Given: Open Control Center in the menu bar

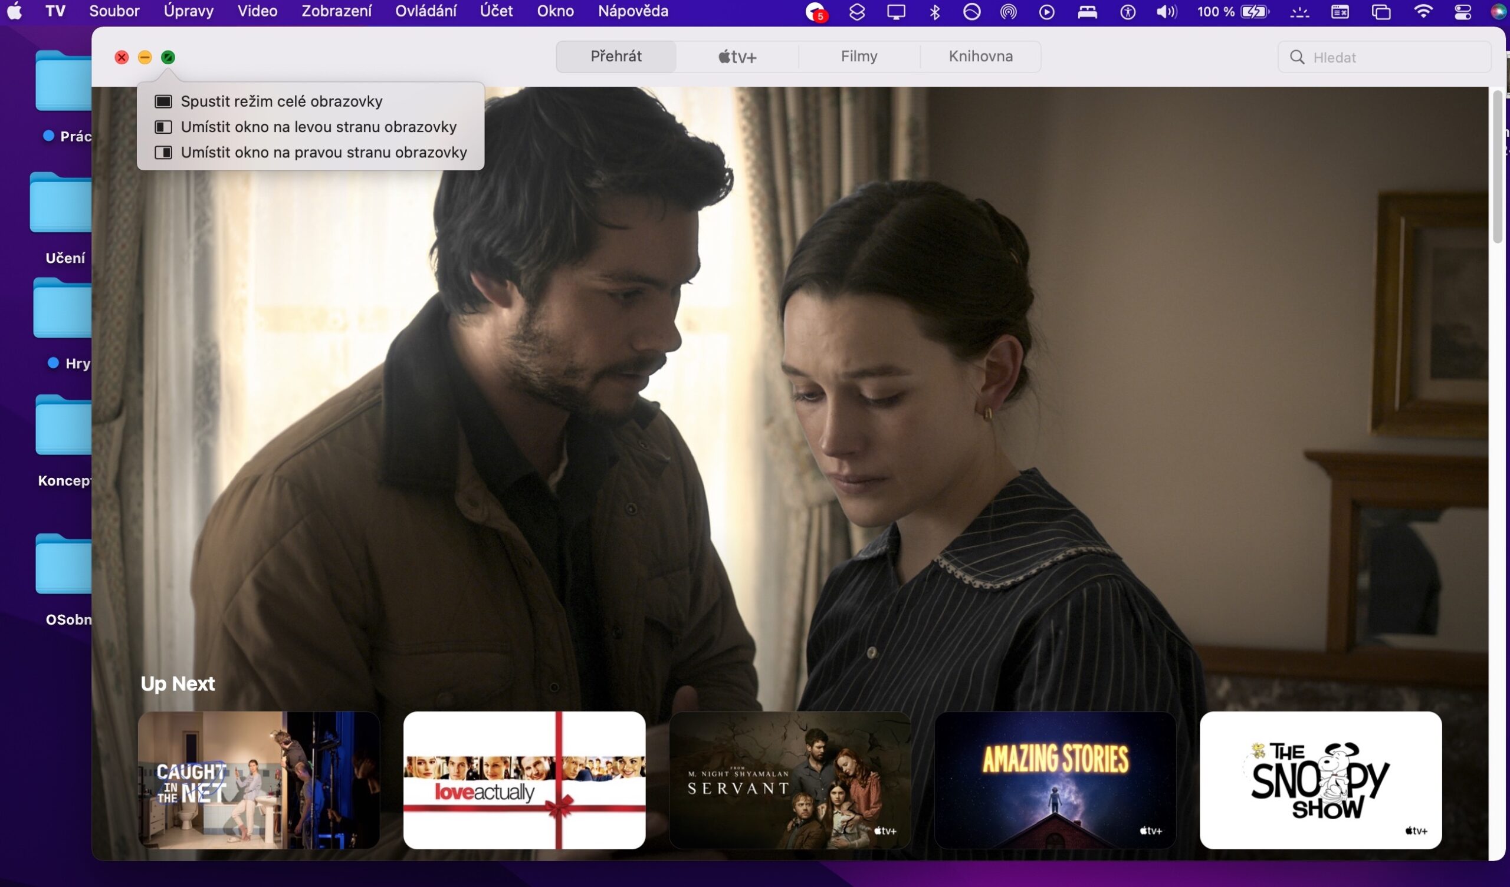Looking at the screenshot, I should (1462, 11).
